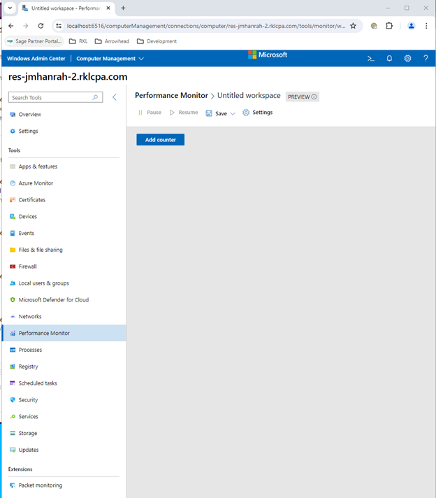The height and width of the screenshot is (498, 436).
Task: Go back to Performance Monitor breadcrumb
Action: point(171,95)
